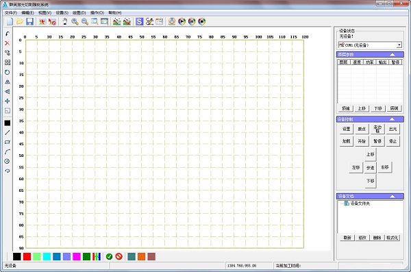Pick the red color swatch
This screenshot has height=272, width=411.
(27, 256)
